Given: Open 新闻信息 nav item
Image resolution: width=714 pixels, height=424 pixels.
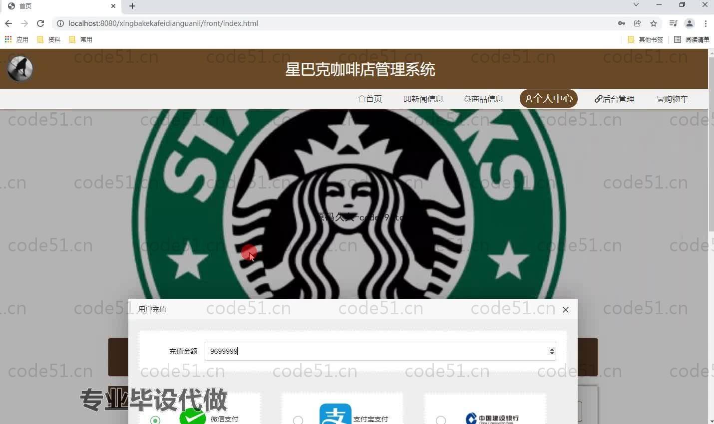Looking at the screenshot, I should [423, 99].
